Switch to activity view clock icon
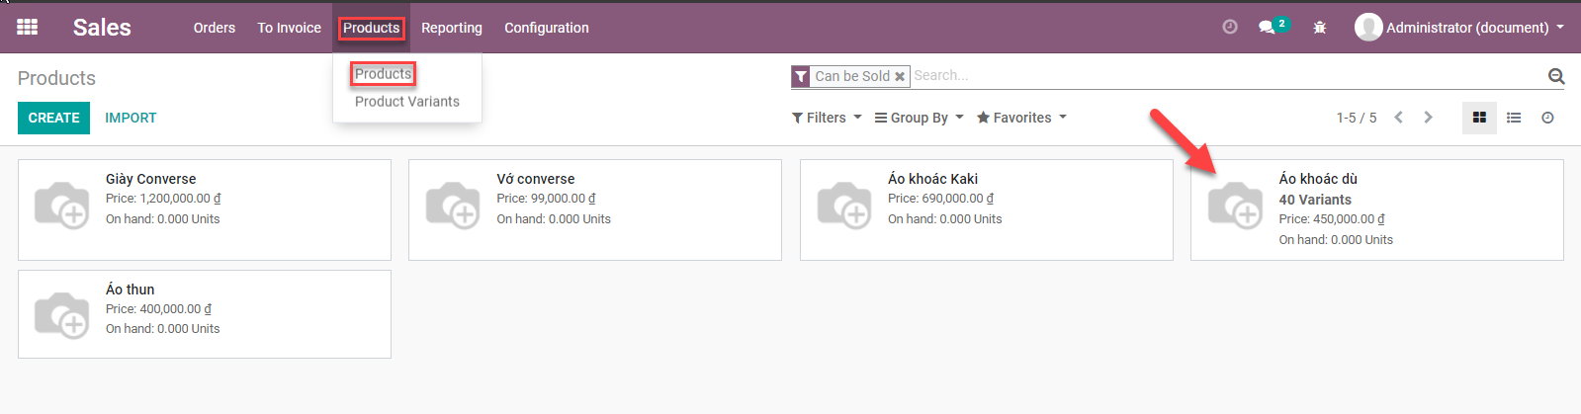This screenshot has height=414, width=1581. coord(1547,118)
